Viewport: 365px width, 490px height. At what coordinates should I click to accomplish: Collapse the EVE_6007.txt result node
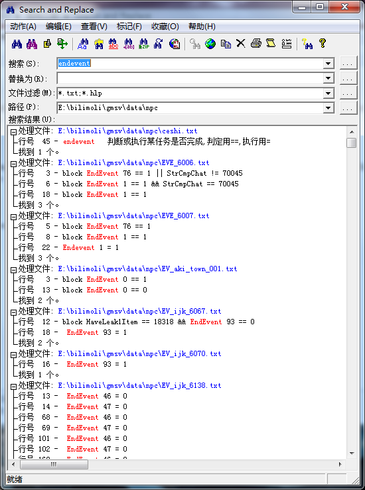tap(13, 217)
